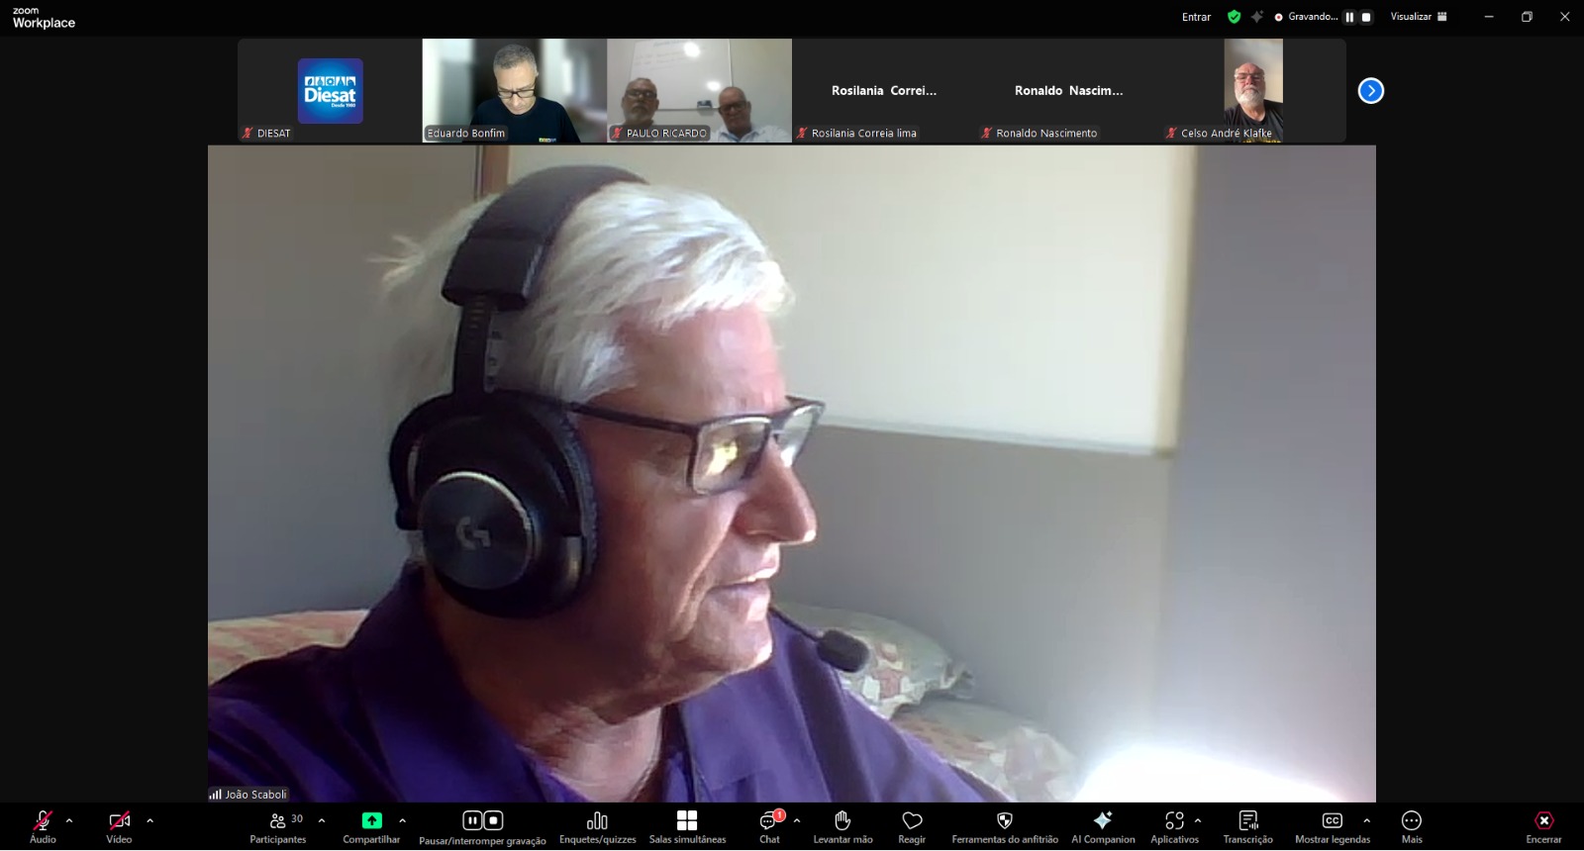Image resolution: width=1584 pixels, height=851 pixels.
Task: Toggle captions with Mostrar legendas
Action: 1333,827
